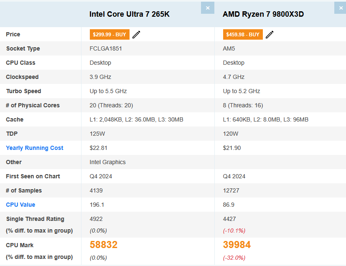Click the (-32.0%) difference value

pos(234,258)
